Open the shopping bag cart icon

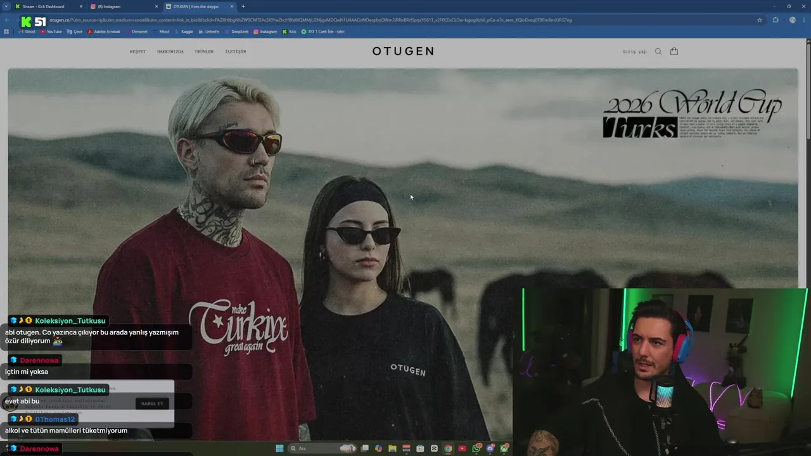674,51
